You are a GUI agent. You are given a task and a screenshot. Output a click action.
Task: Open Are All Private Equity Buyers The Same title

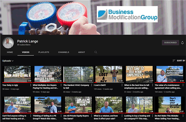(x=76, y=117)
